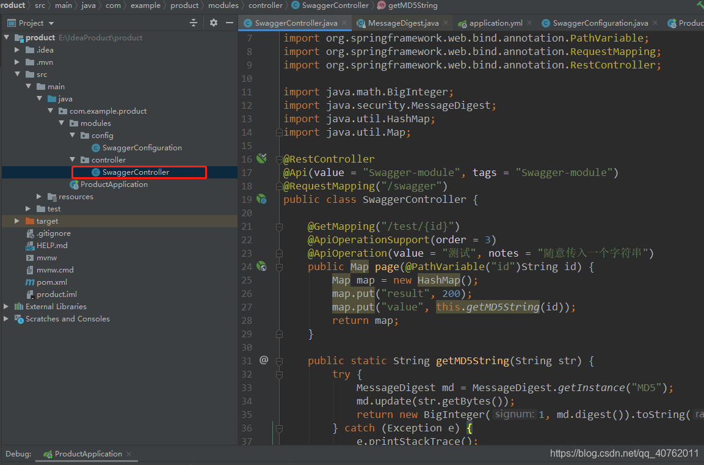704x465 pixels.
Task: Select ProductApplication class in project tree
Action: [109, 184]
